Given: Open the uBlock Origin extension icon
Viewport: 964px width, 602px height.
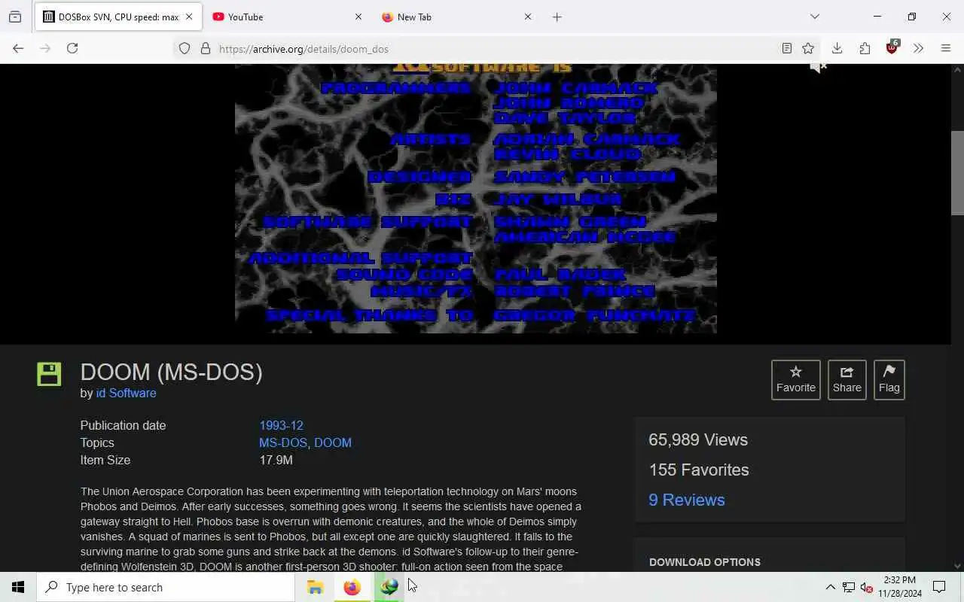Looking at the screenshot, I should 892,48.
